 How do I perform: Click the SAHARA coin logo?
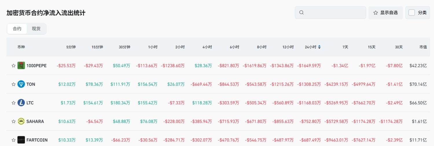(x=21, y=121)
